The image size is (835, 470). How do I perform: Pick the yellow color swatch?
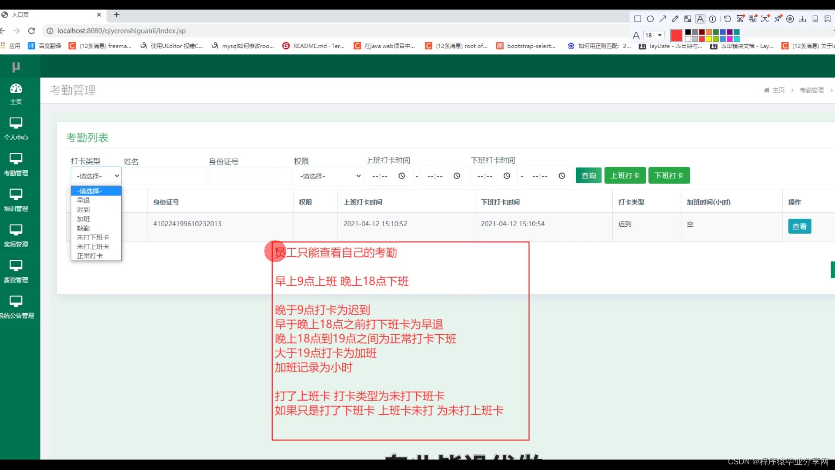[709, 39]
